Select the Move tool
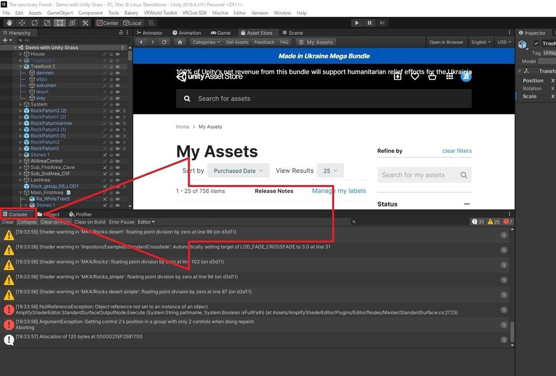This screenshot has height=376, width=556. 22,23
